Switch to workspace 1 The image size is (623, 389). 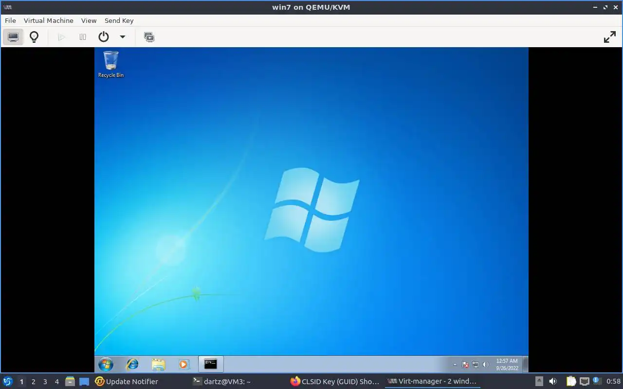(x=21, y=382)
